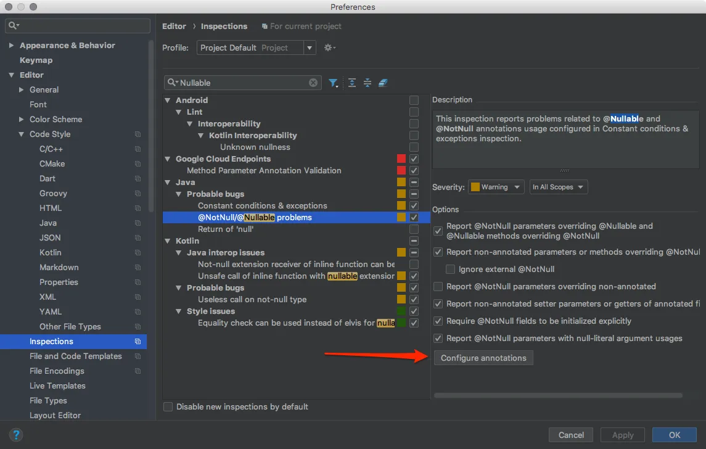Apply the inspection changes
This screenshot has height=449, width=706.
pos(622,435)
